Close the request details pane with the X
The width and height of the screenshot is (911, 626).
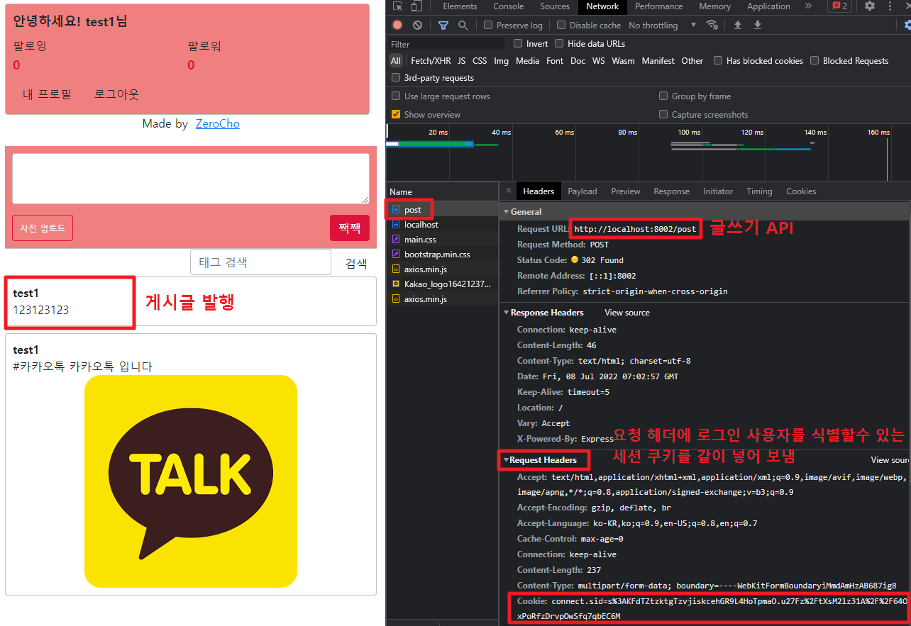tap(508, 191)
